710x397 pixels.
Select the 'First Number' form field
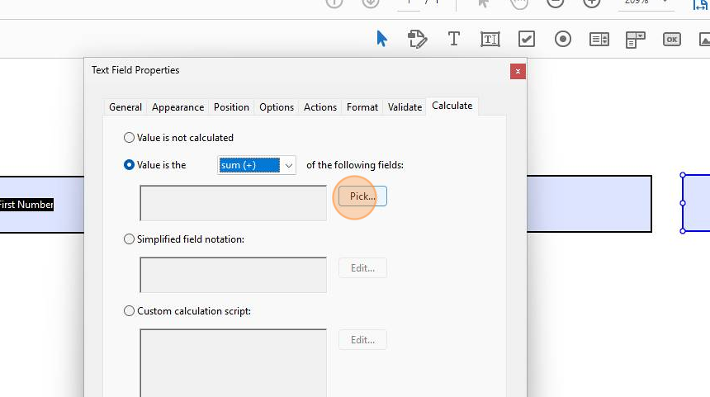pyautogui.click(x=41, y=204)
